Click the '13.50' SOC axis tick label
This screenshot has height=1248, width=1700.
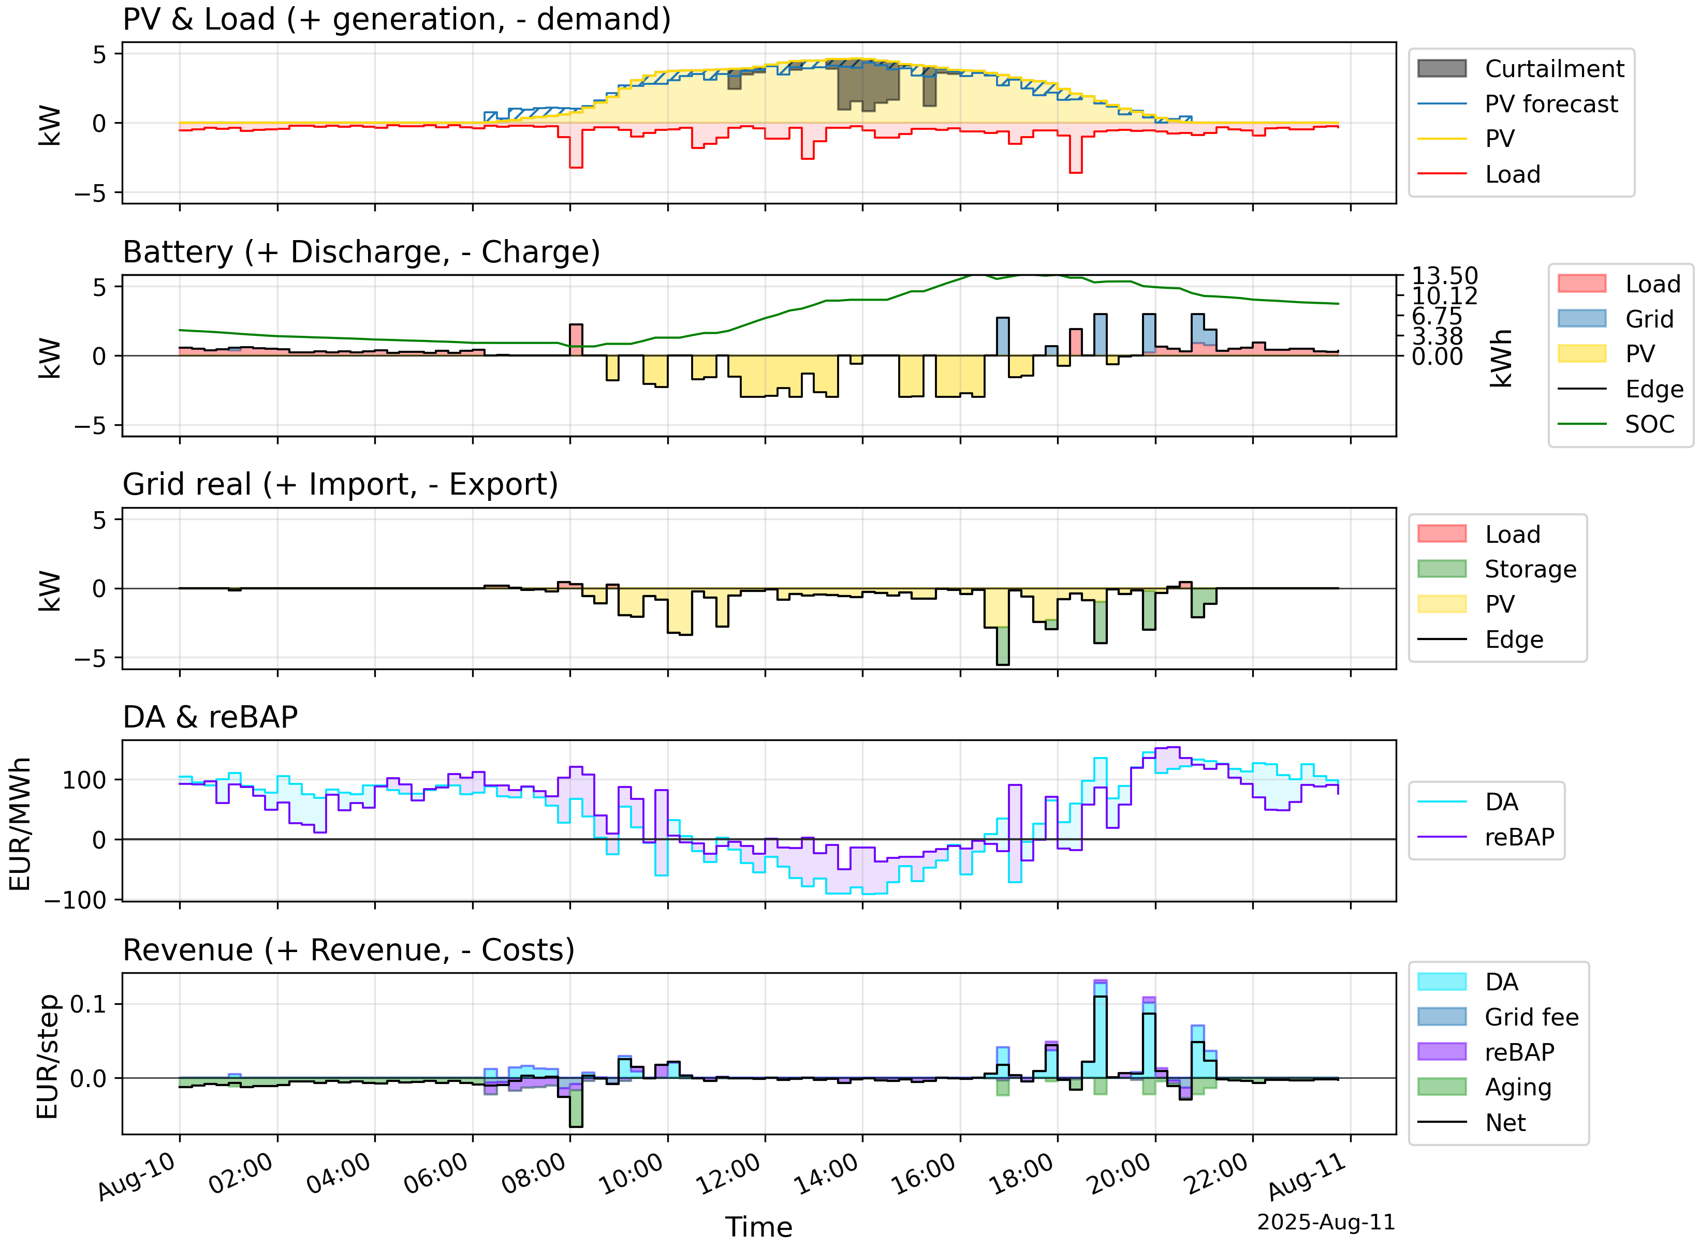(1444, 276)
